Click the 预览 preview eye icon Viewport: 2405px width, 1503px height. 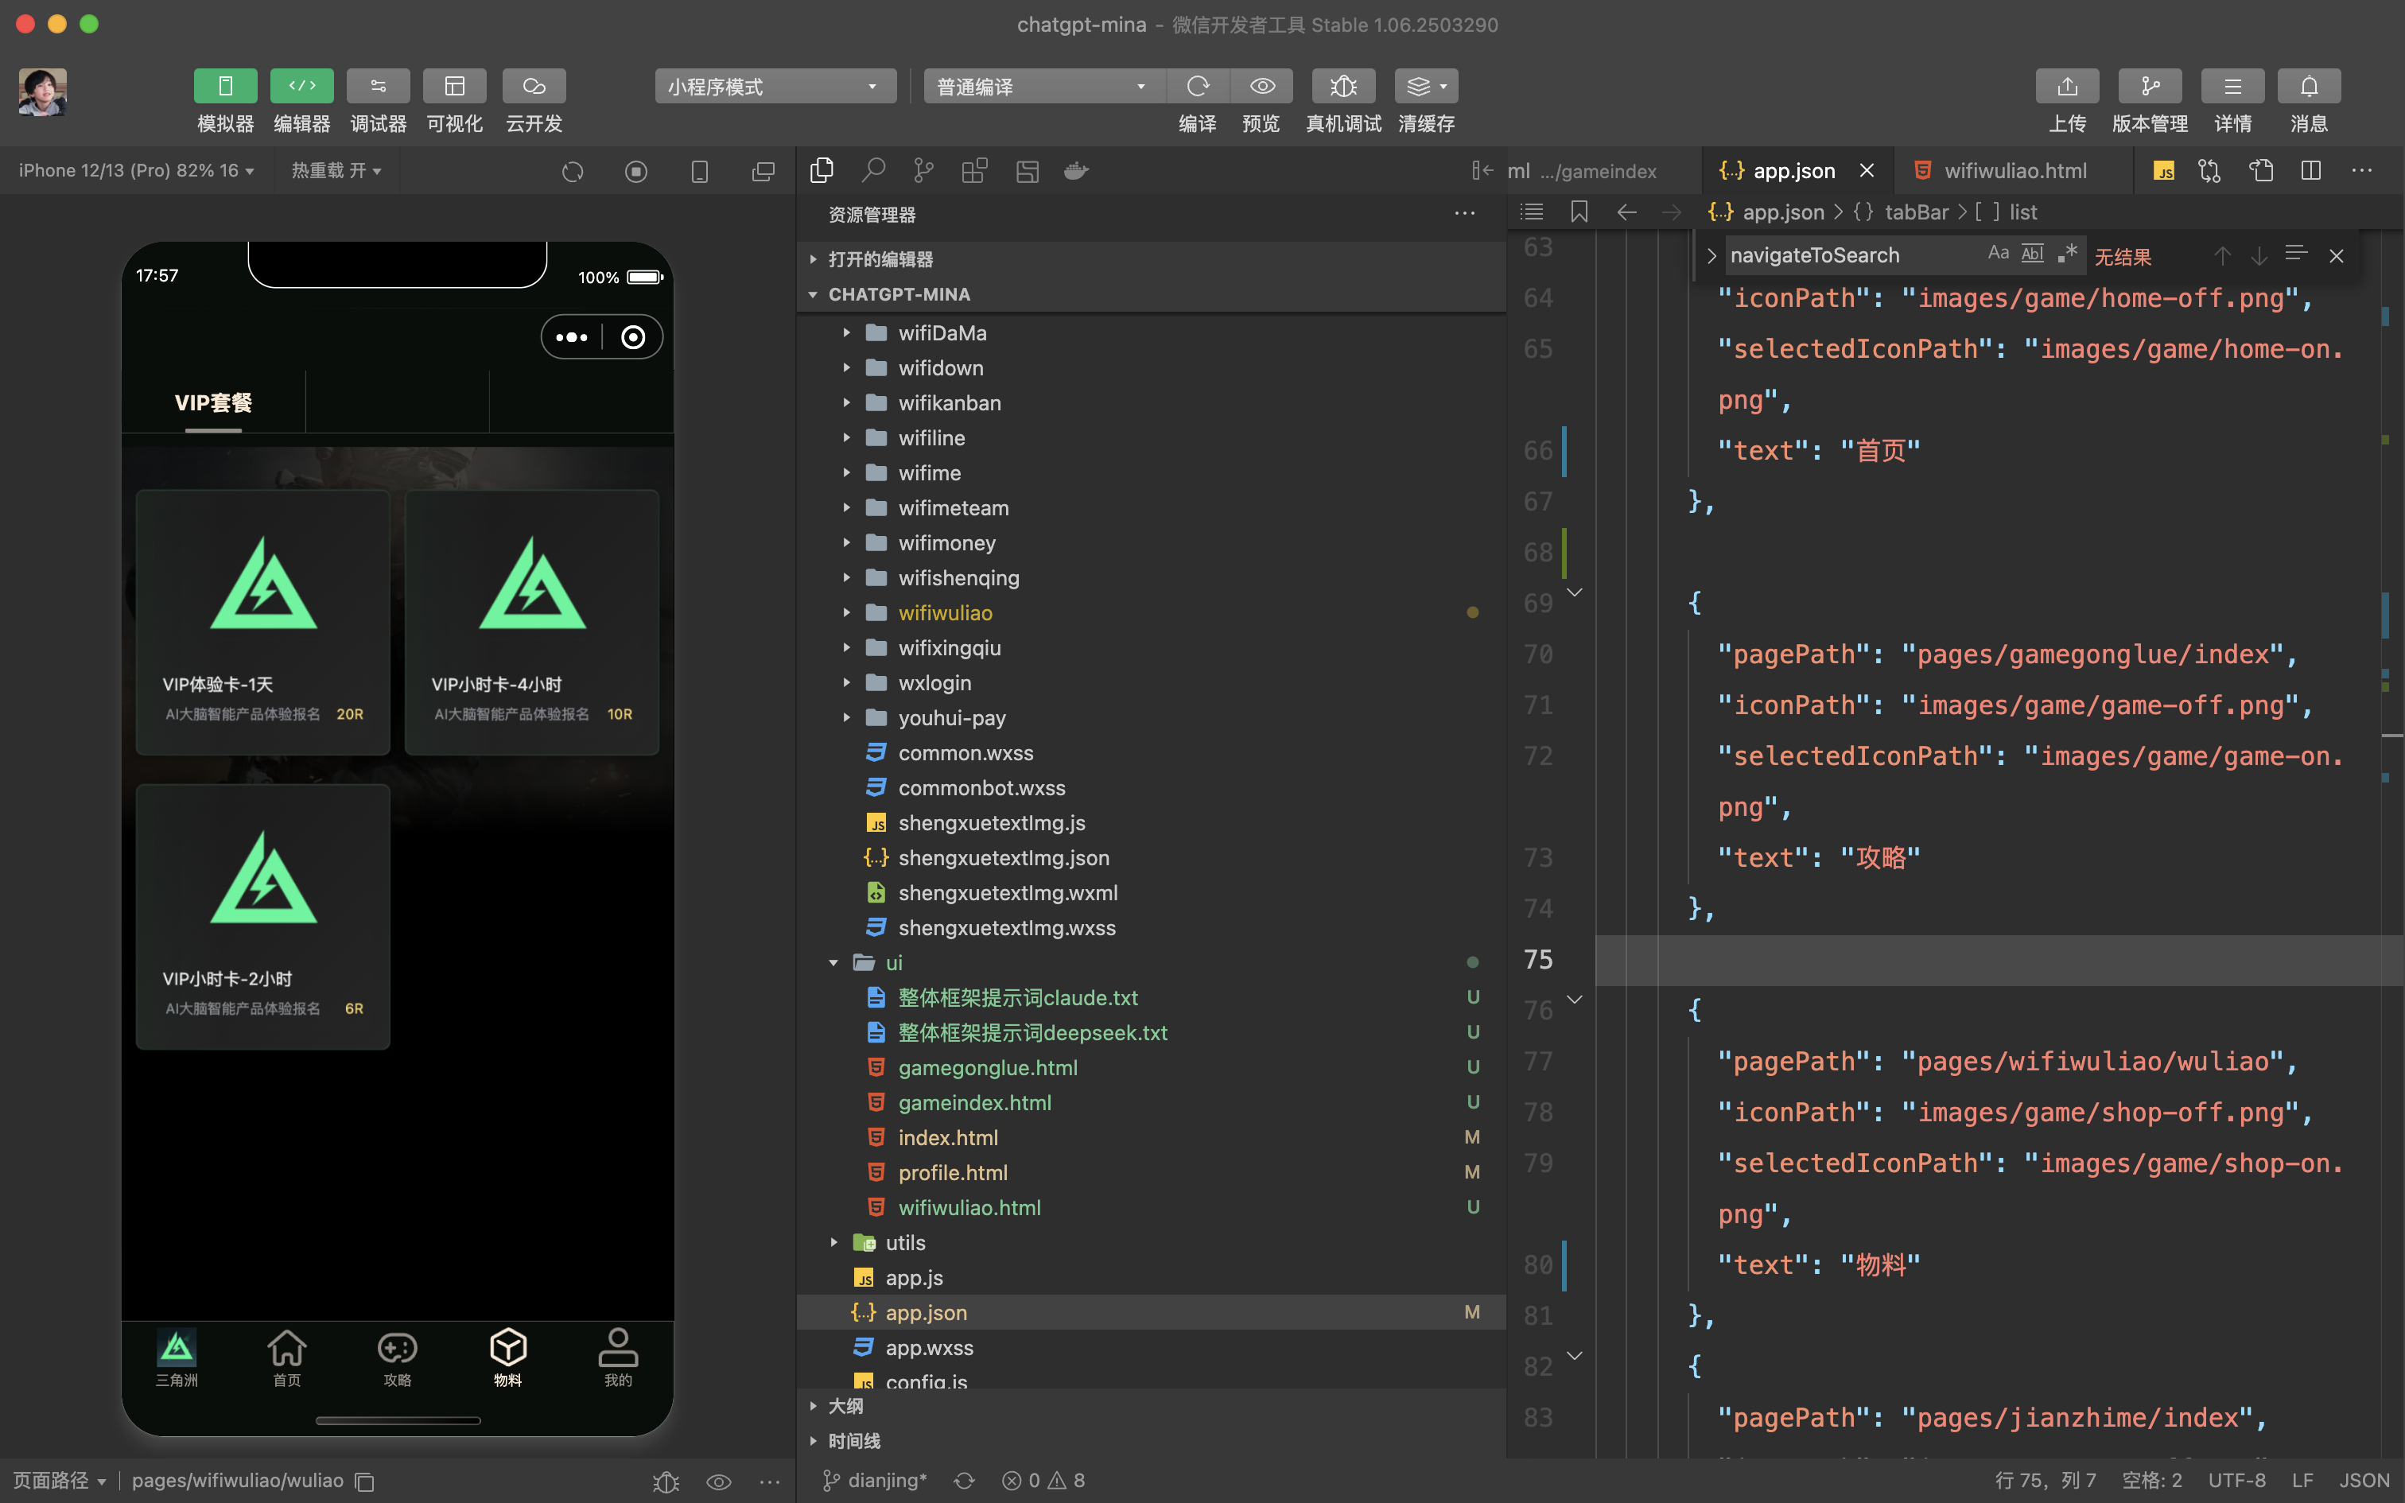pyautogui.click(x=1262, y=87)
